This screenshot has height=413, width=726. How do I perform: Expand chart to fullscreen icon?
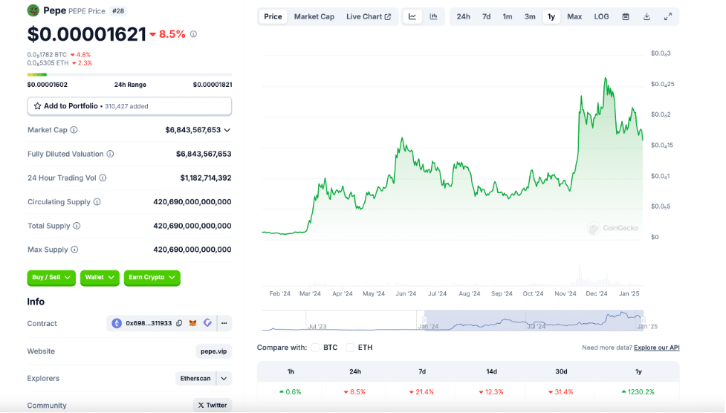pos(668,16)
